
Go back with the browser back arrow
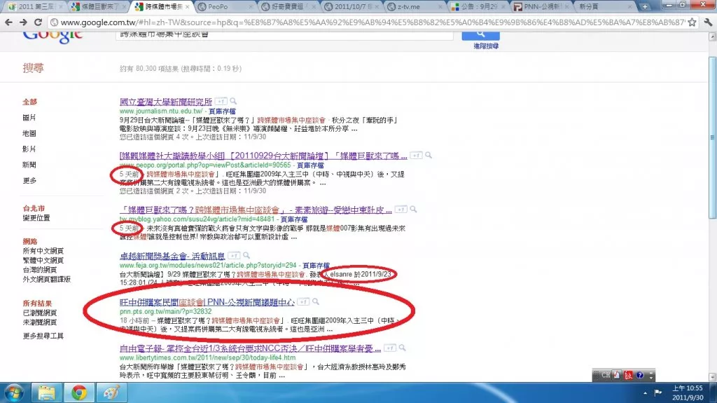coord(8,22)
